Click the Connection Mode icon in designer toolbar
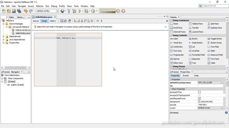This screenshot has height=128, width=229. (65, 21)
